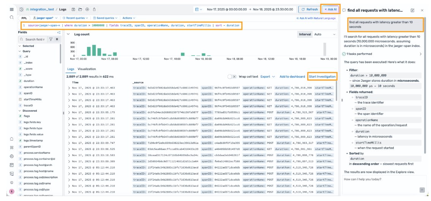Open the apps grid sidebar icon

coord(11,147)
